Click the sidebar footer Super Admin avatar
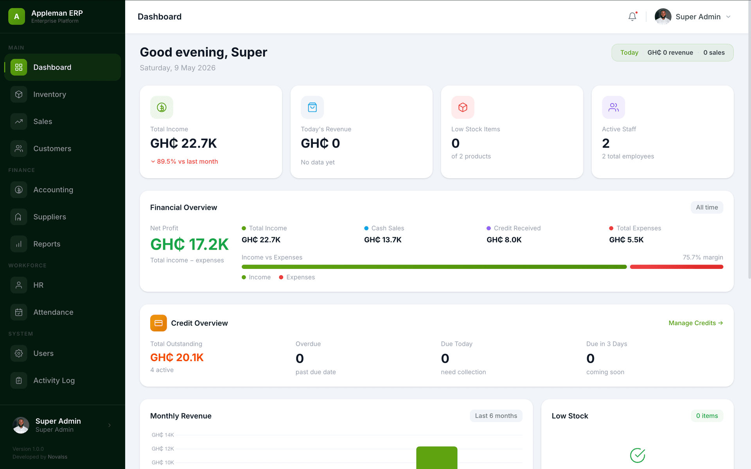The image size is (751, 469). point(21,425)
